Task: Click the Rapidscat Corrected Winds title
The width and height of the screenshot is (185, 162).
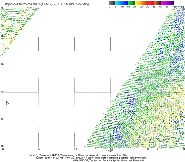Action: 47,4
